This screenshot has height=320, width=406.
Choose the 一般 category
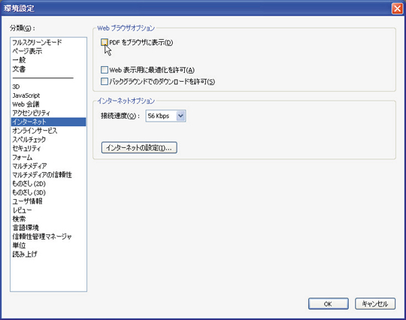click(x=19, y=60)
